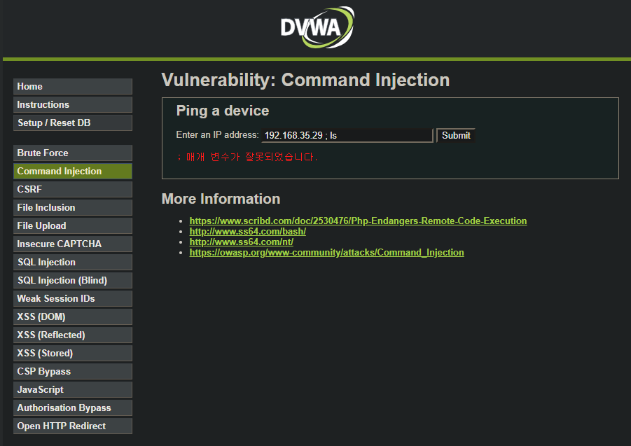Submit the ping request
631x446 pixels.
tap(456, 136)
